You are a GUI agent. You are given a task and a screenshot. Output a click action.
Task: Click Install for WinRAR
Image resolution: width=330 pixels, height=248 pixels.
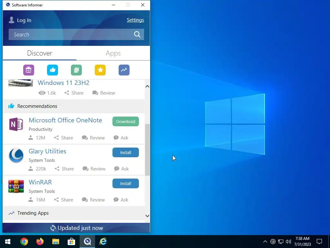[126, 183]
